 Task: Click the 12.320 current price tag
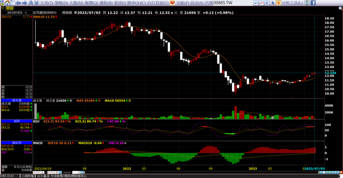pyautogui.click(x=330, y=73)
